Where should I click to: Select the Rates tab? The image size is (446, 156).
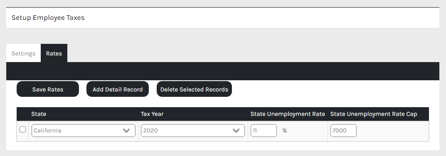coord(54,53)
